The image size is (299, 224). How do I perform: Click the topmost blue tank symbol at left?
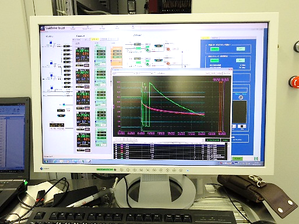click(x=51, y=42)
